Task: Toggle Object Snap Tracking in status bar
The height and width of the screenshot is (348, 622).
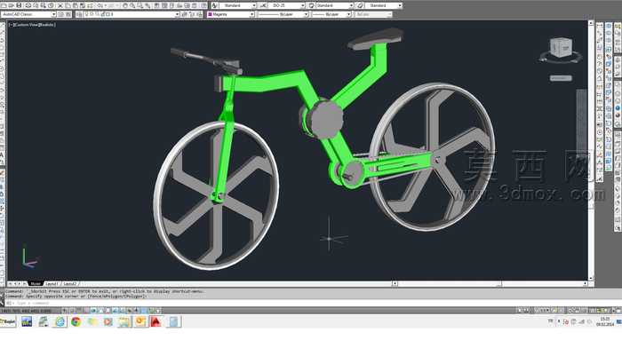Action: [x=115, y=311]
